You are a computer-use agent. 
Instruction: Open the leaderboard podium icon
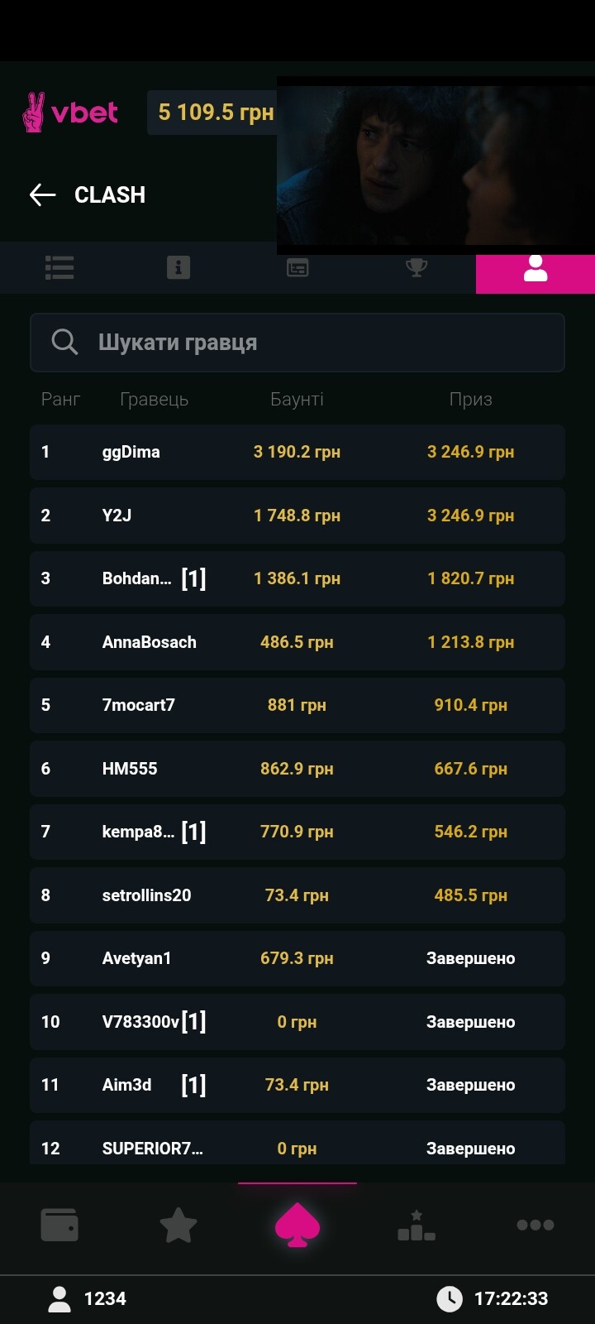[416, 1225]
